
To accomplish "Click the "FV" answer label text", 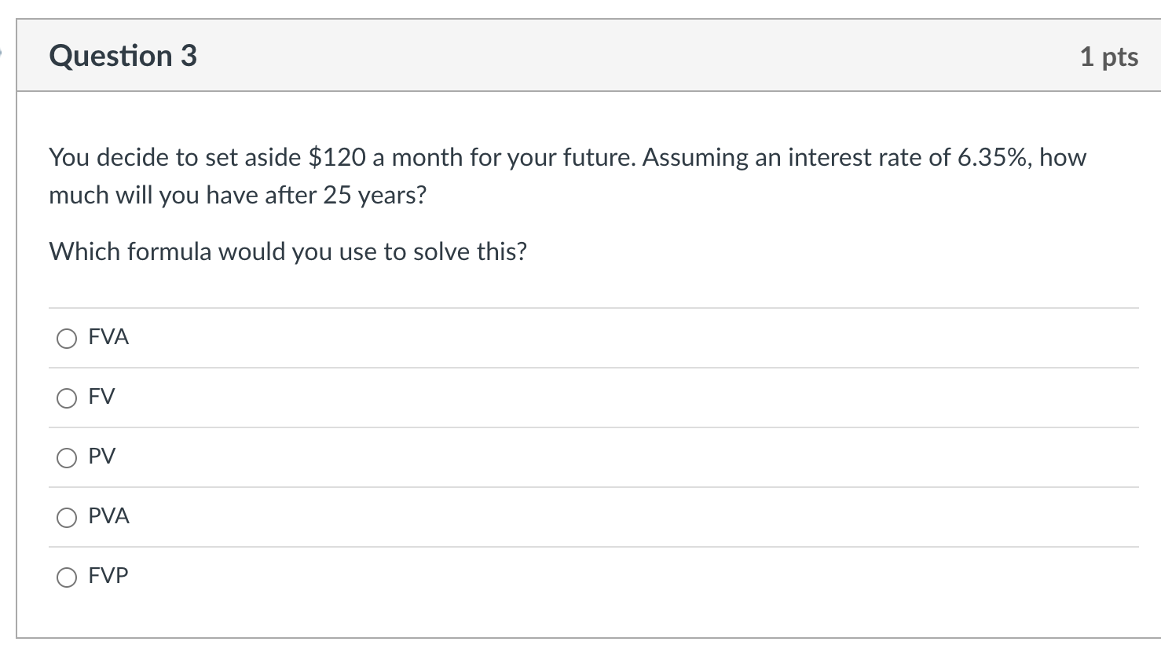I will coord(101,397).
